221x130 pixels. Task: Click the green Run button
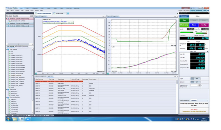[x=184, y=20]
